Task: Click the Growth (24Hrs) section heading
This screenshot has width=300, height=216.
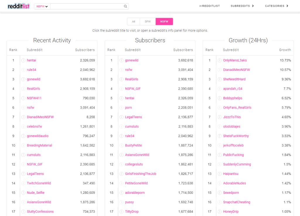Action: pyautogui.click(x=248, y=40)
